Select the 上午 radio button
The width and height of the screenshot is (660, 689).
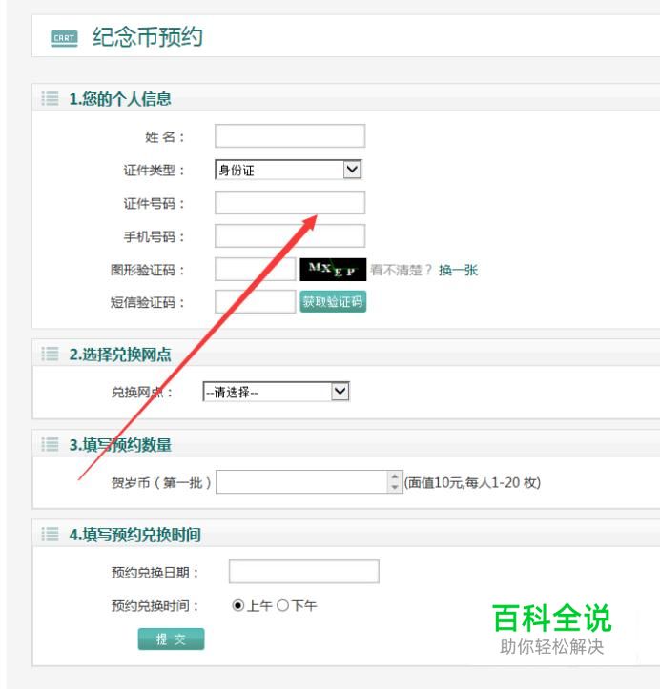[x=237, y=605]
